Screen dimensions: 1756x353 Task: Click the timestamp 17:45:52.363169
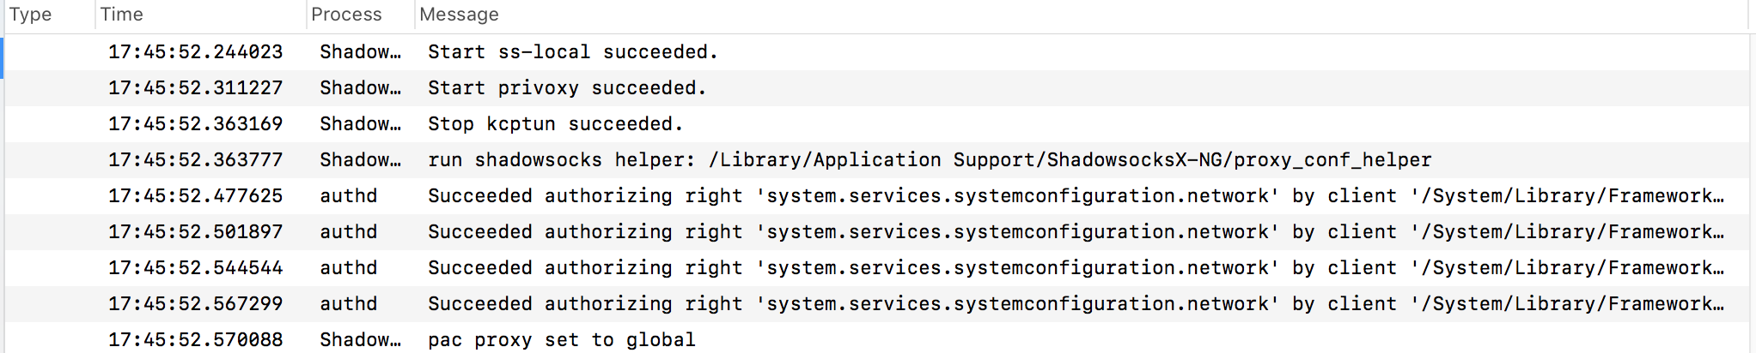(x=195, y=124)
